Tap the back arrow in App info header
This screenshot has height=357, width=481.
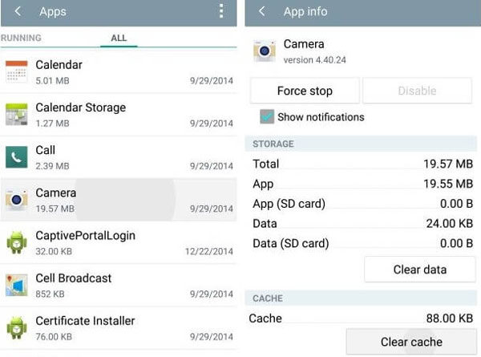(262, 12)
